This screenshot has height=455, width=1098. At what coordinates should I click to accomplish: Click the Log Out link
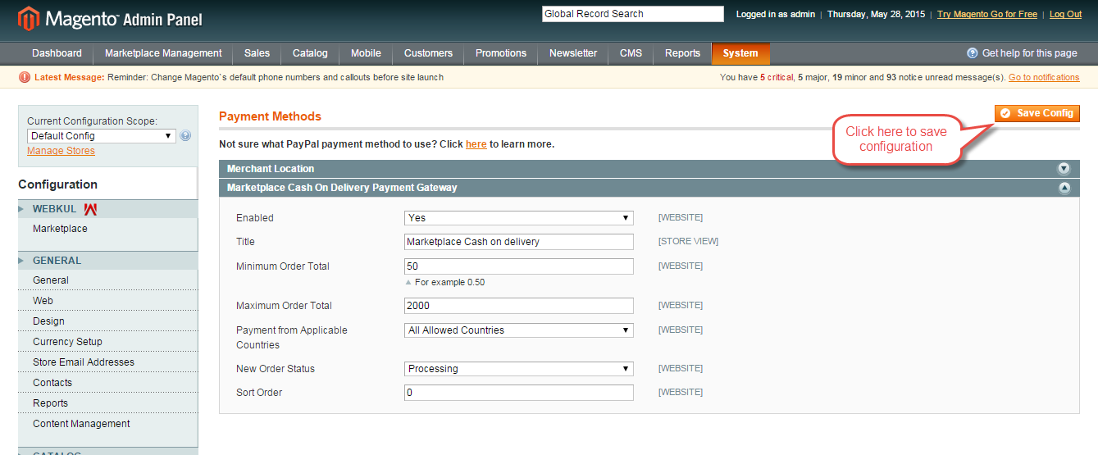pos(1066,14)
